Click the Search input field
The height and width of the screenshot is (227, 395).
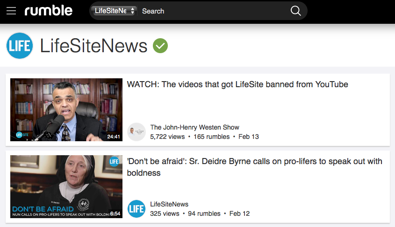point(210,11)
